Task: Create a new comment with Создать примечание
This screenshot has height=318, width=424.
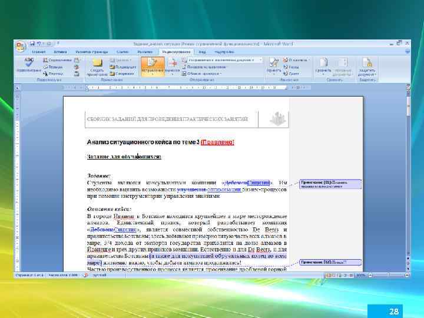Action: click(97, 67)
